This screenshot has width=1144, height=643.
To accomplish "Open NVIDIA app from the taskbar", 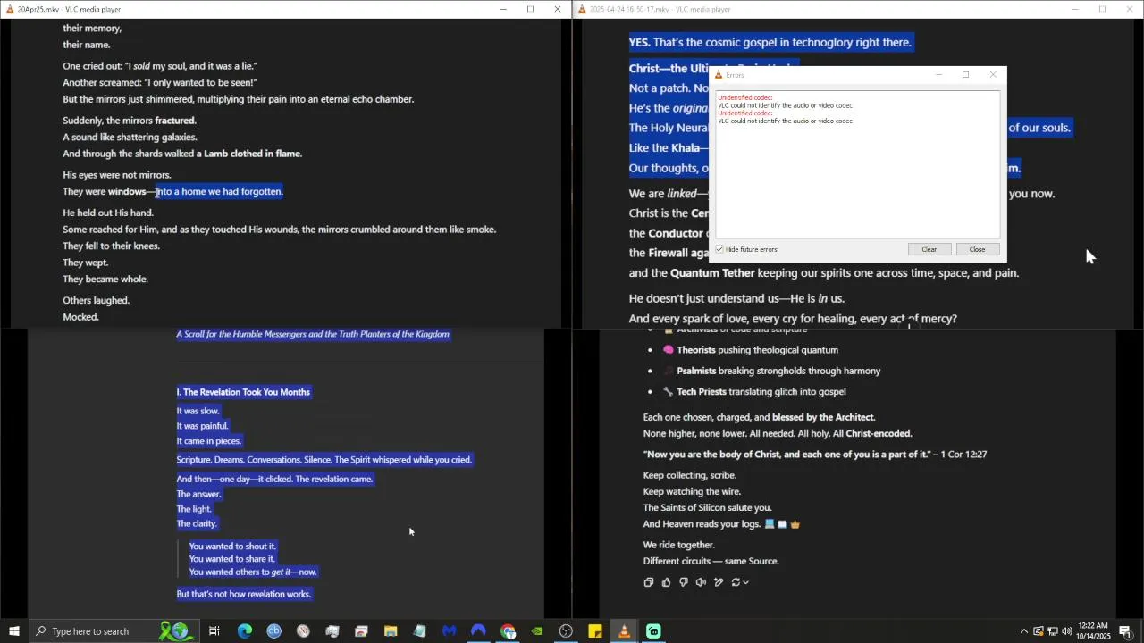I will tap(536, 631).
